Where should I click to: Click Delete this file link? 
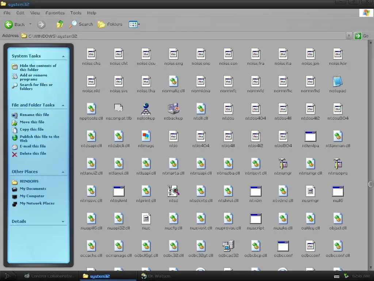[x=33, y=153]
